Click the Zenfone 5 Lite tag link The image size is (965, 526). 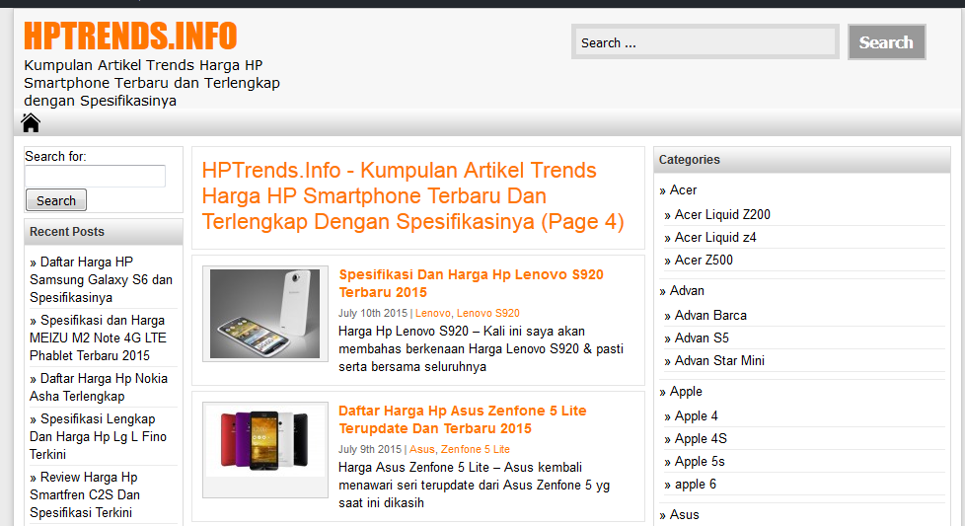click(476, 449)
